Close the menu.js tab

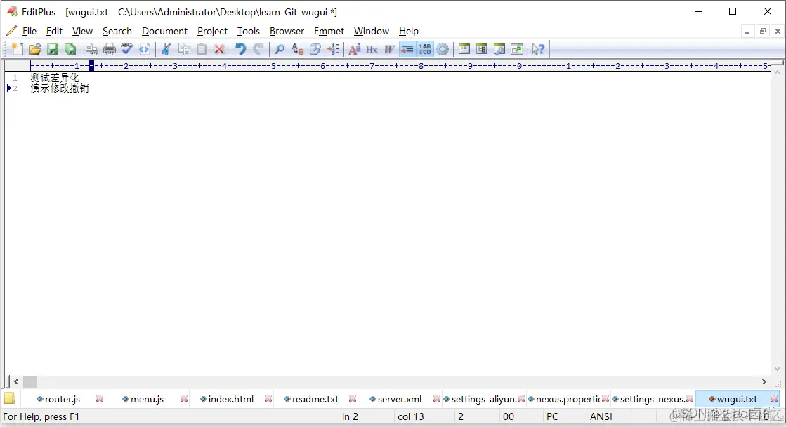pyautogui.click(x=184, y=398)
